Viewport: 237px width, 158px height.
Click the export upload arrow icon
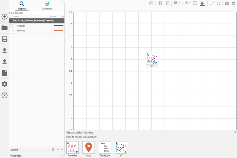click(x=4, y=62)
